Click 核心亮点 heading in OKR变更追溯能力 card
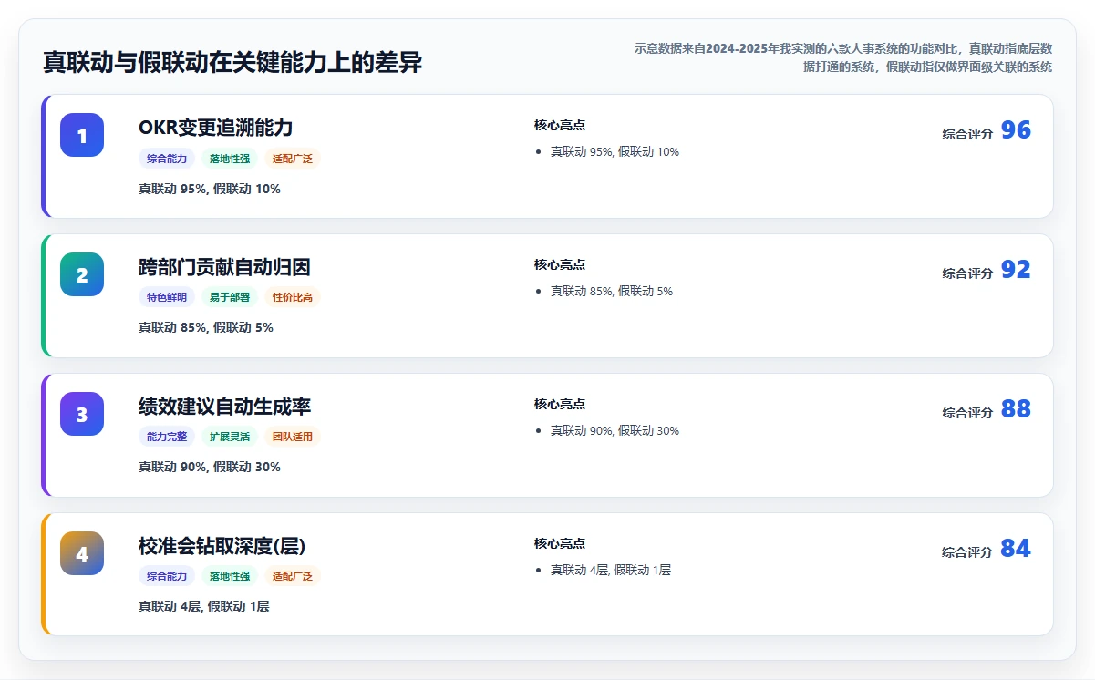Image resolution: width=1095 pixels, height=680 pixels. [x=560, y=126]
